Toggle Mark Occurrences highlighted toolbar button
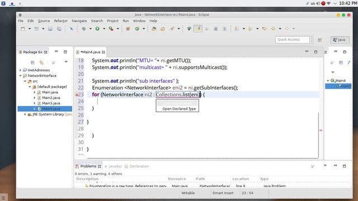The height and width of the screenshot is (201, 358). tap(198, 28)
